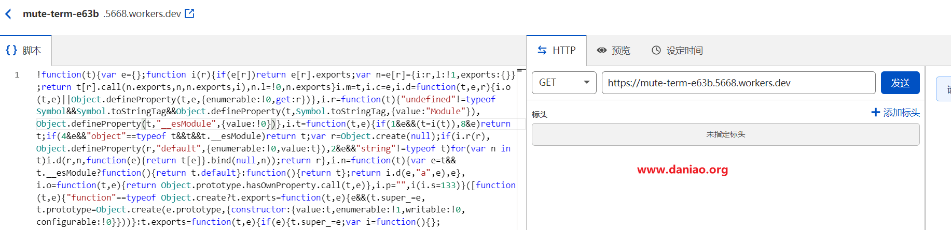Image resolution: width=951 pixels, height=230 pixels.
Task: Click the .5668.workers.dev subdomain text
Action: tap(142, 14)
